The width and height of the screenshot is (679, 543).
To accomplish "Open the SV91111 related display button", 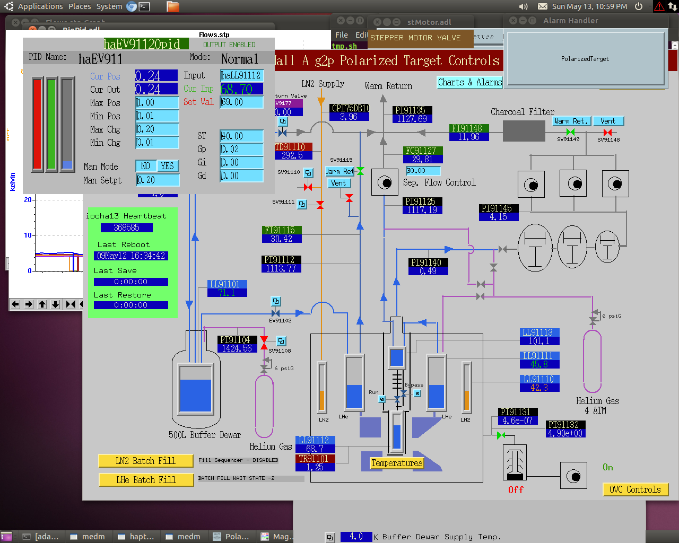I will (x=302, y=204).
